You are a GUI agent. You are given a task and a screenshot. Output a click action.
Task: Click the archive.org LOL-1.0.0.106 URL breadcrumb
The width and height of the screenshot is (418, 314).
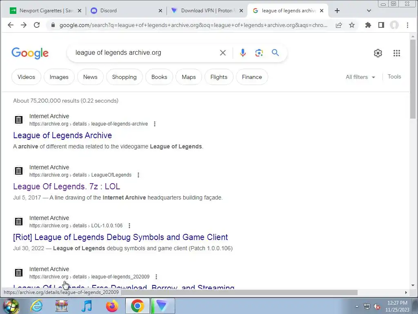(76, 226)
